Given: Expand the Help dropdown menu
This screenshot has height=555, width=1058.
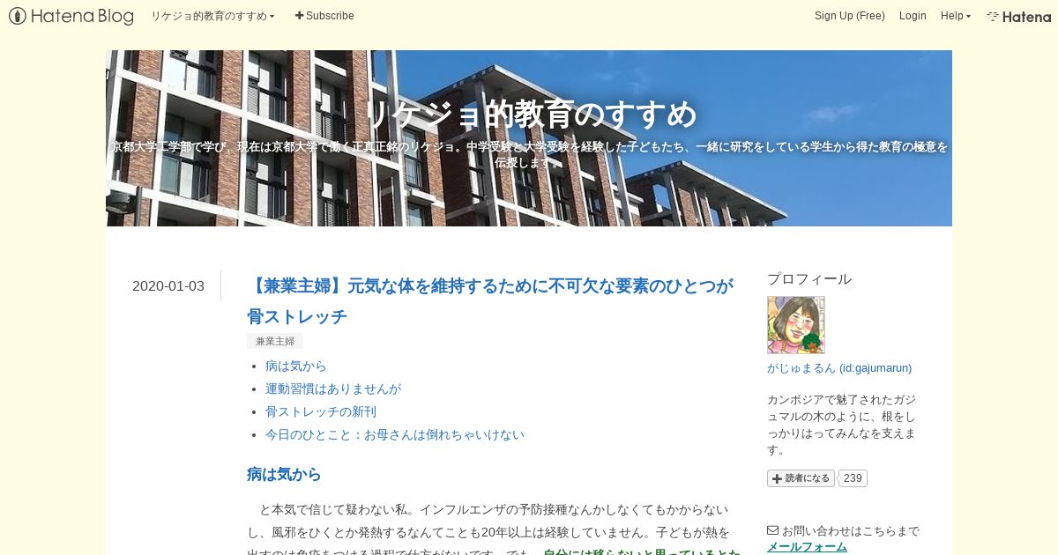Looking at the screenshot, I should click(956, 16).
